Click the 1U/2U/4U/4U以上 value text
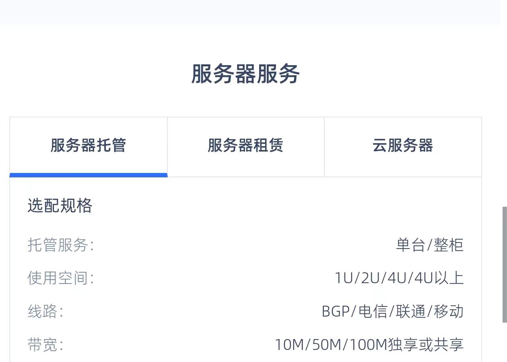 point(399,278)
